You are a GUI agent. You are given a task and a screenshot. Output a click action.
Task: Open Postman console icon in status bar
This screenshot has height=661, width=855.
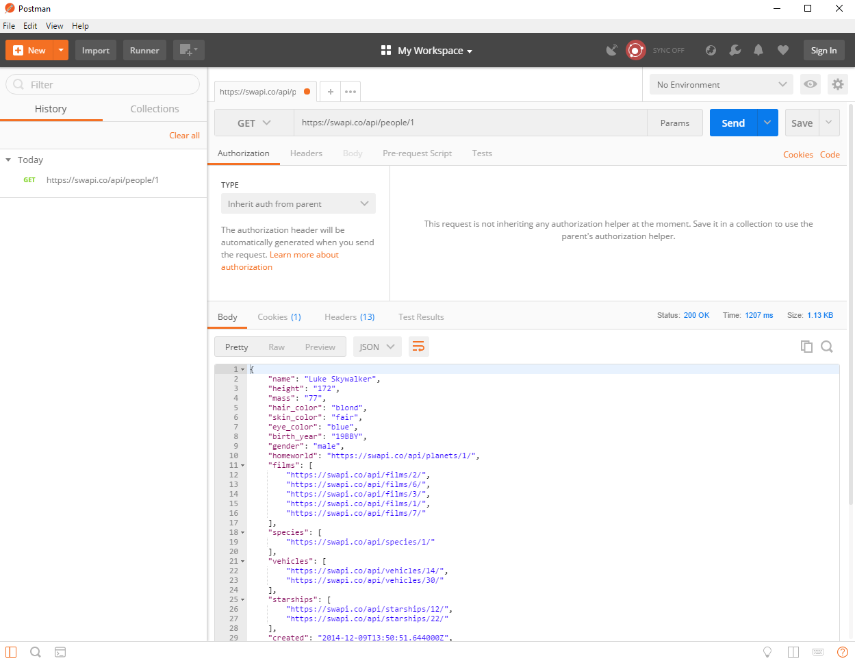60,652
